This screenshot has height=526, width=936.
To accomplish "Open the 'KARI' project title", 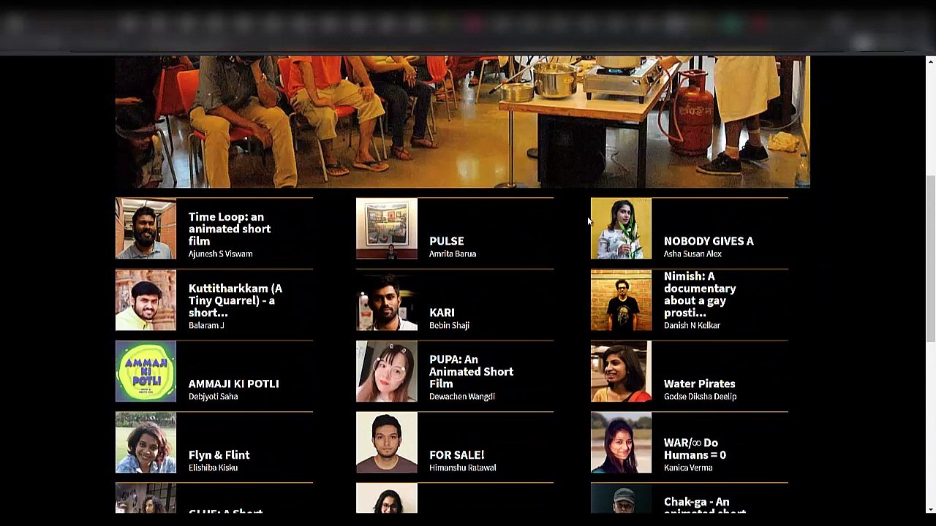I will point(442,313).
